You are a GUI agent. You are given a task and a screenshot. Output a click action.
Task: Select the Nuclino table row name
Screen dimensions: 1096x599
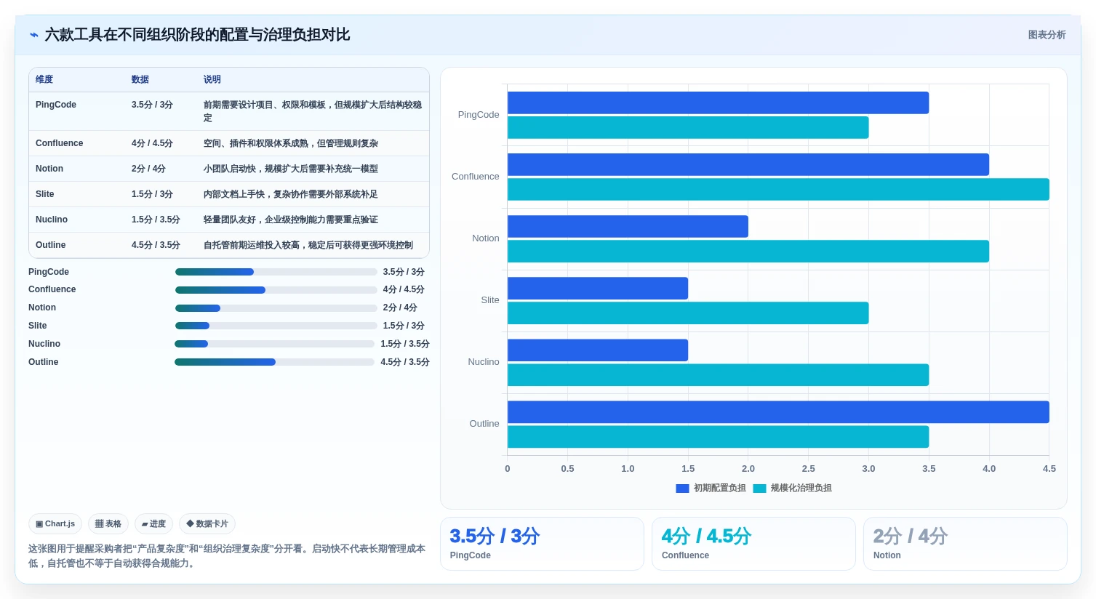coord(52,220)
